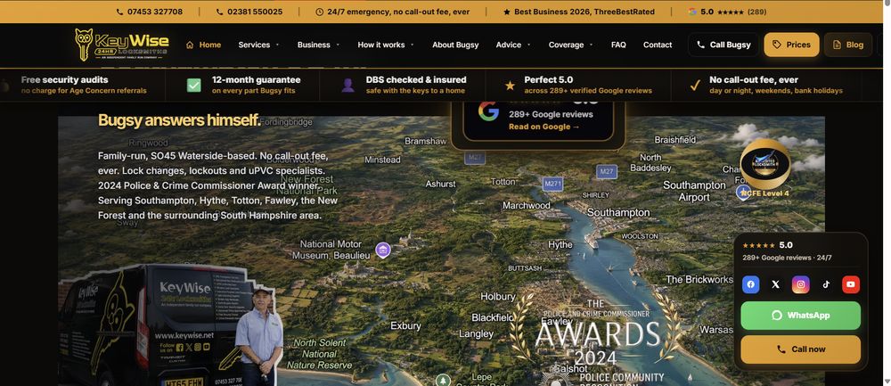Click the gold Call now button
Image resolution: width=891 pixels, height=386 pixels.
(801, 349)
